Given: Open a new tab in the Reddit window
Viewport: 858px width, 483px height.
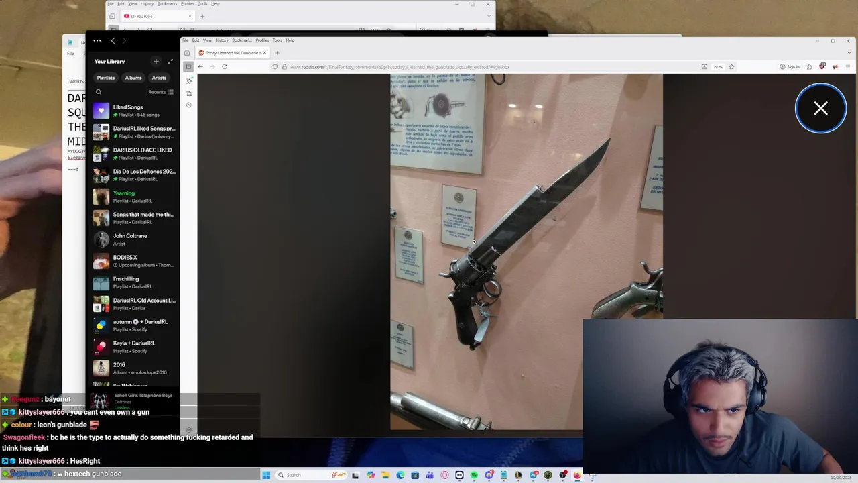Looking at the screenshot, I should click(x=278, y=52).
